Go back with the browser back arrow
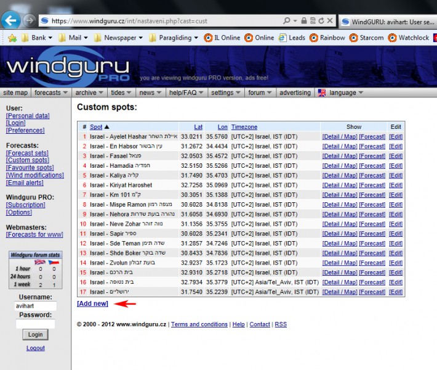Image resolution: width=437 pixels, height=370 pixels. [10, 20]
